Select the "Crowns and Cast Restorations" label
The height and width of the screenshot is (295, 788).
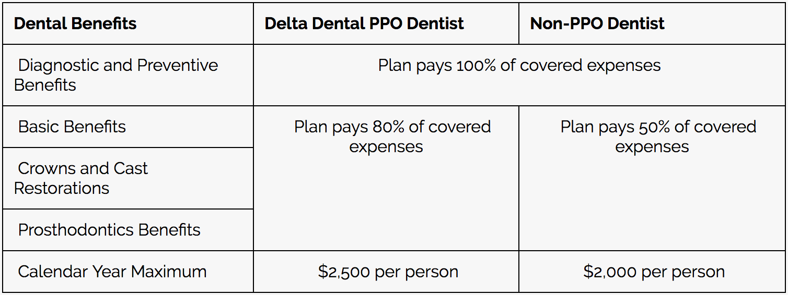81,178
